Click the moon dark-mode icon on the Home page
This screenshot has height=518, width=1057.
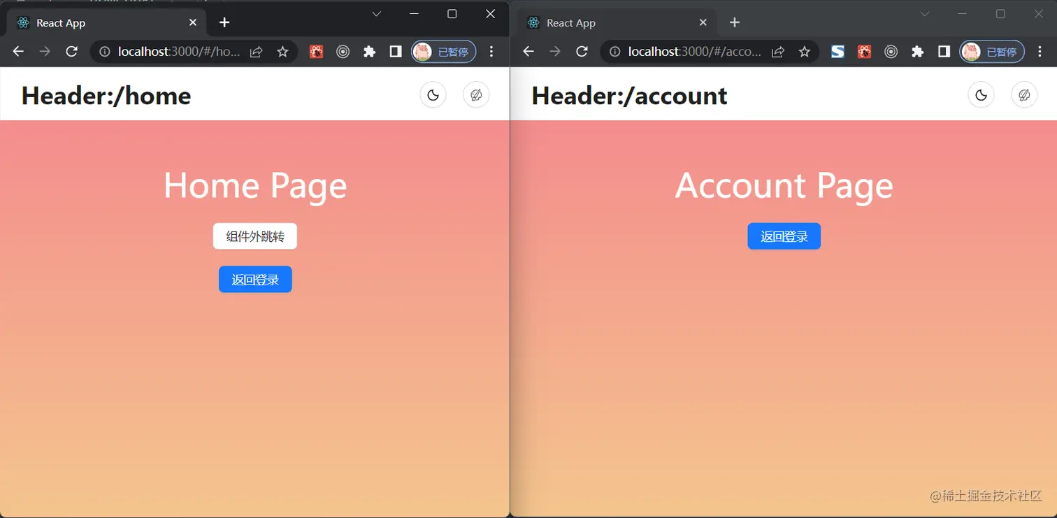[433, 95]
